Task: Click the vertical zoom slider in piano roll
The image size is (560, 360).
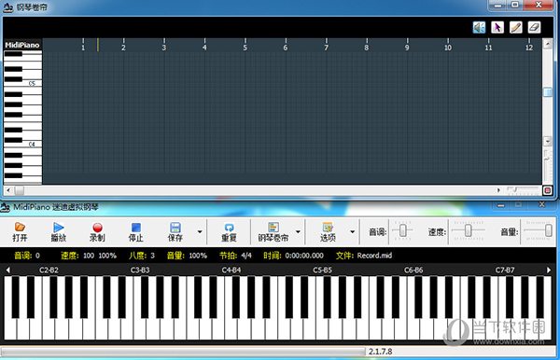Action: (x=547, y=166)
